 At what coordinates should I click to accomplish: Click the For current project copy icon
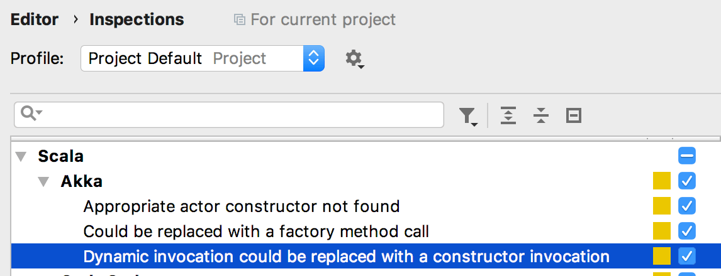239,19
